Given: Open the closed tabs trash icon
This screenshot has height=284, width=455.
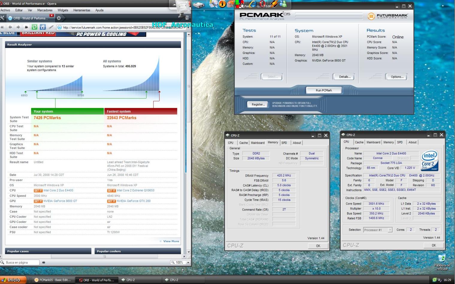Looking at the screenshot, I should coord(187,18).
